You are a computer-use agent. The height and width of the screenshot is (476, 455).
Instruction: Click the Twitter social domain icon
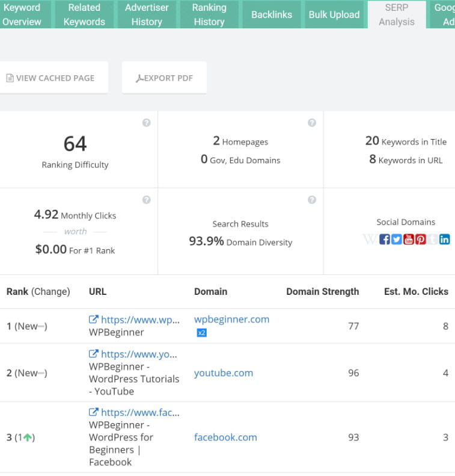[396, 240]
